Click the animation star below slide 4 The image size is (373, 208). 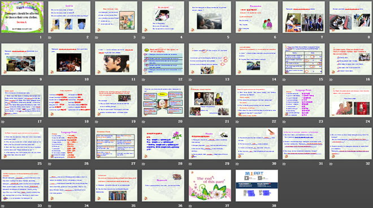point(144,37)
